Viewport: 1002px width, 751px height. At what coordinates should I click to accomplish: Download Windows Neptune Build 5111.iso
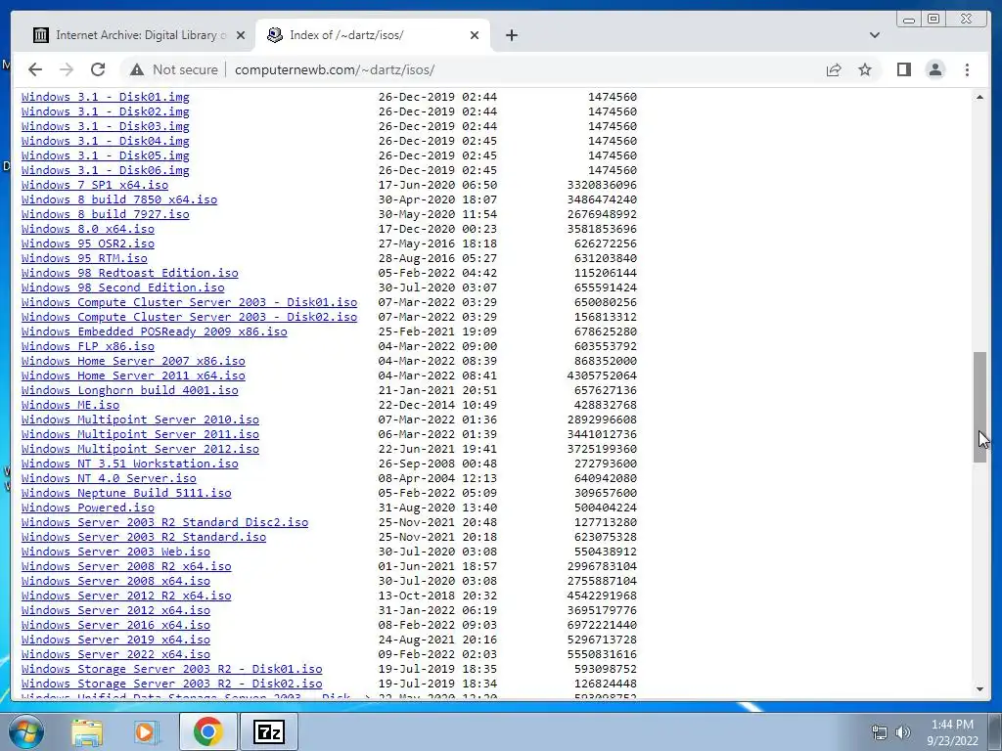126,494
